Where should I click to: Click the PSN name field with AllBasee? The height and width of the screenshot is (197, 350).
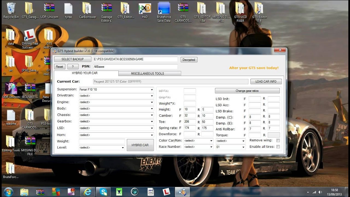tap(135, 66)
